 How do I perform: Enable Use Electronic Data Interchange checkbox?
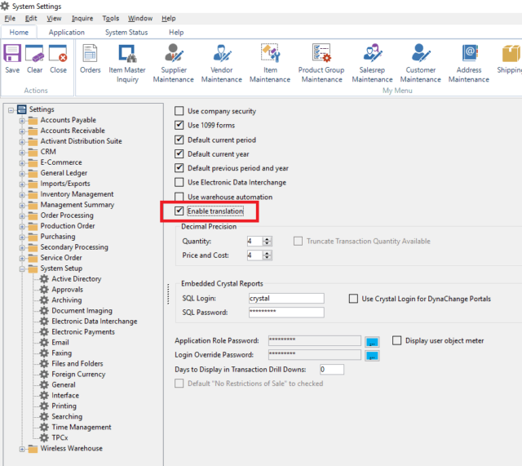point(179,182)
